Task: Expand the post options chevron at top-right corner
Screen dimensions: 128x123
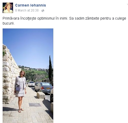Action: pyautogui.click(x=127, y=4)
